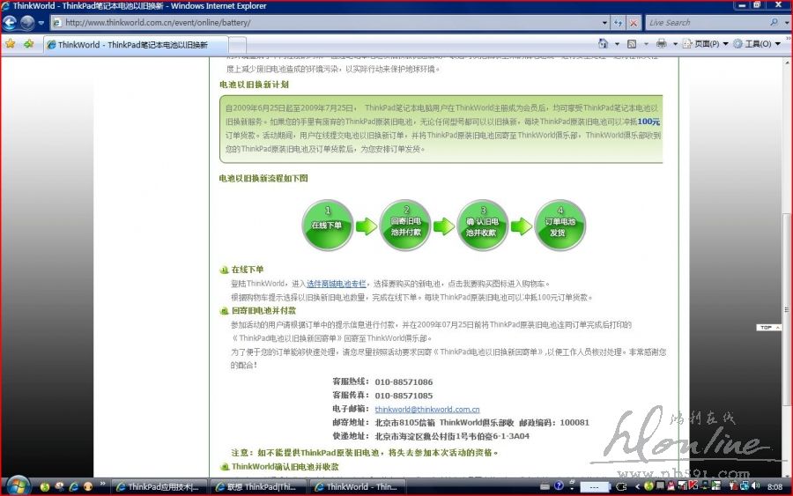
Task: Click the browser Back button
Action: coord(10,23)
